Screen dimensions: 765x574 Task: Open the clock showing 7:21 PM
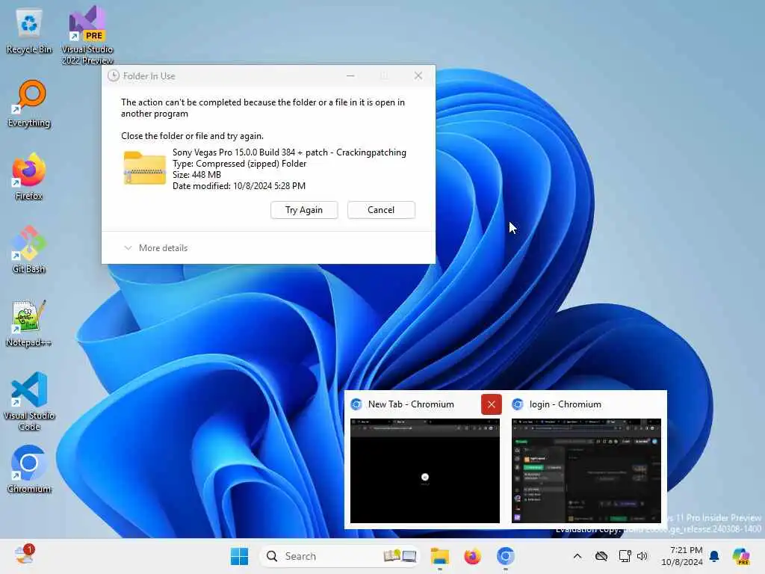click(682, 556)
